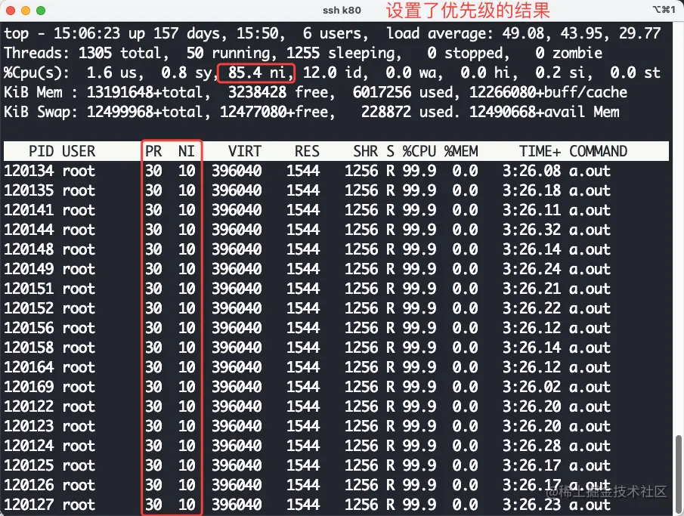Click '12.0 id' CPU idle value
Viewport: 684px width, 516px height.
coord(332,73)
